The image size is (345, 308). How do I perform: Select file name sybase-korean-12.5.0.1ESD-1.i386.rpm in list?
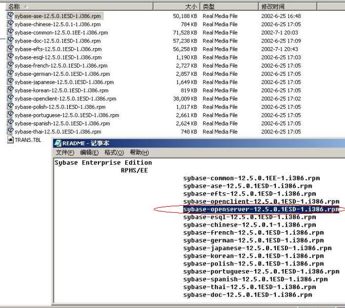point(62,91)
